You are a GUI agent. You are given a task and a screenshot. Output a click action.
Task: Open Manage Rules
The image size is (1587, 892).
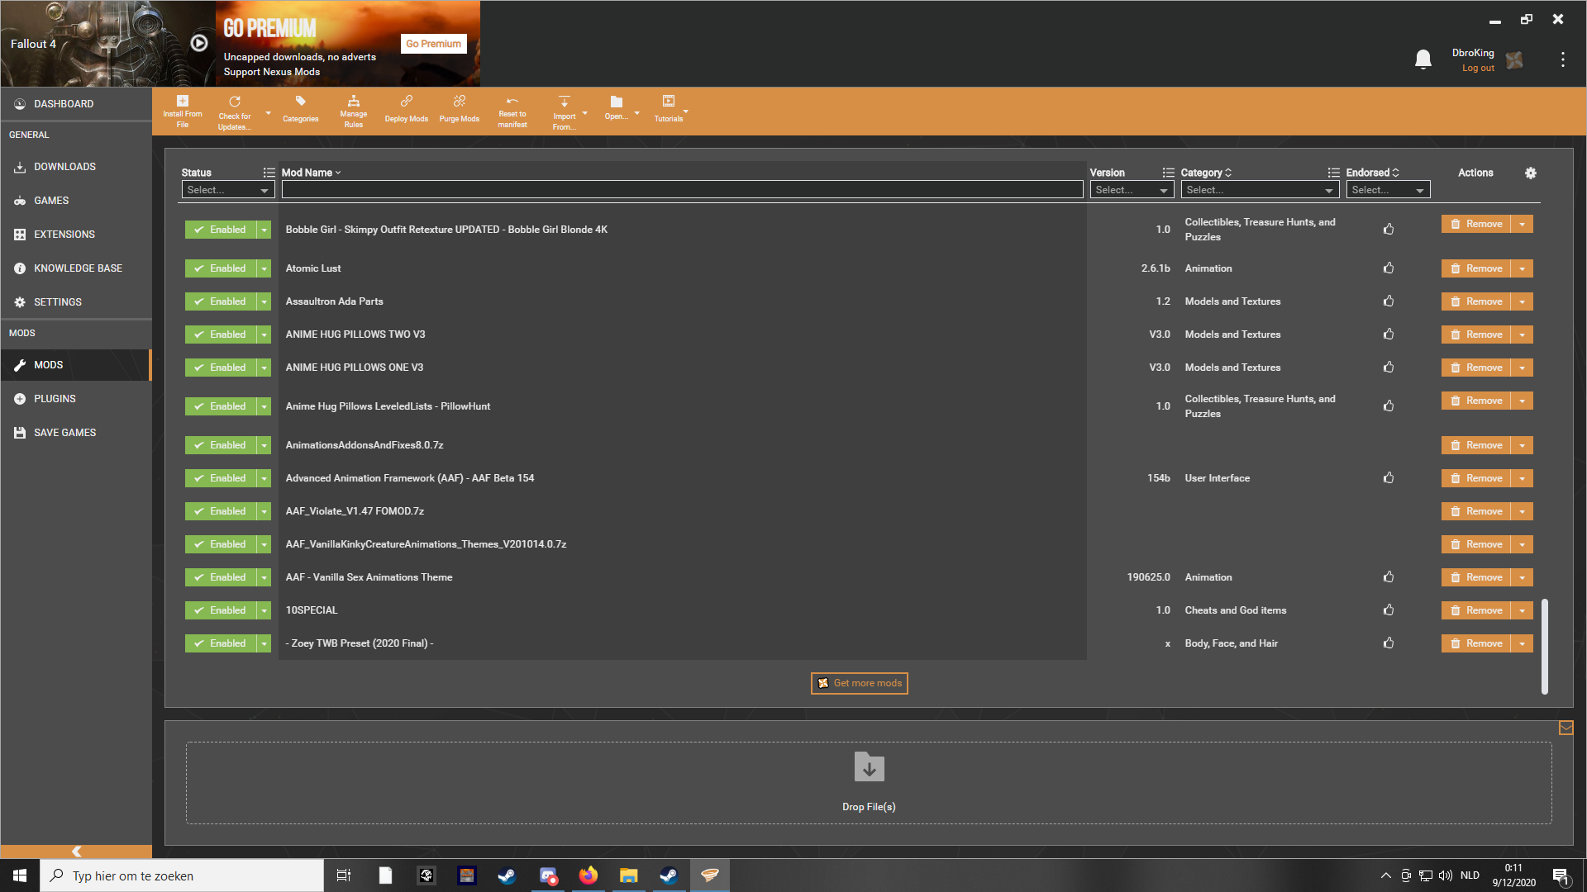[x=353, y=111]
